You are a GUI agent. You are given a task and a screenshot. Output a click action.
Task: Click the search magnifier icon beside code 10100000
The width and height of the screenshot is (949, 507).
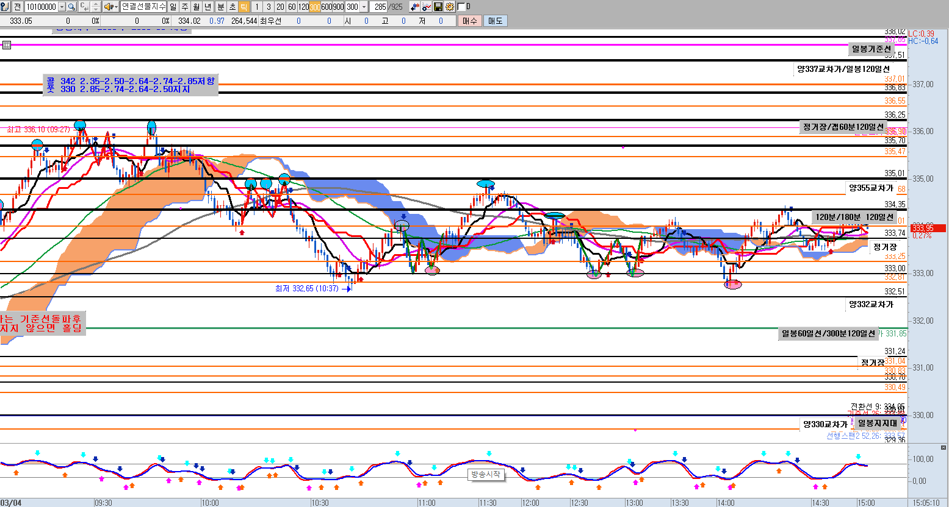71,7
